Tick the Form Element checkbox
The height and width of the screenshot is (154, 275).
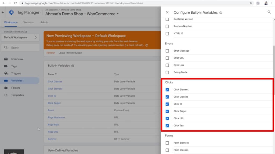coord(167,143)
